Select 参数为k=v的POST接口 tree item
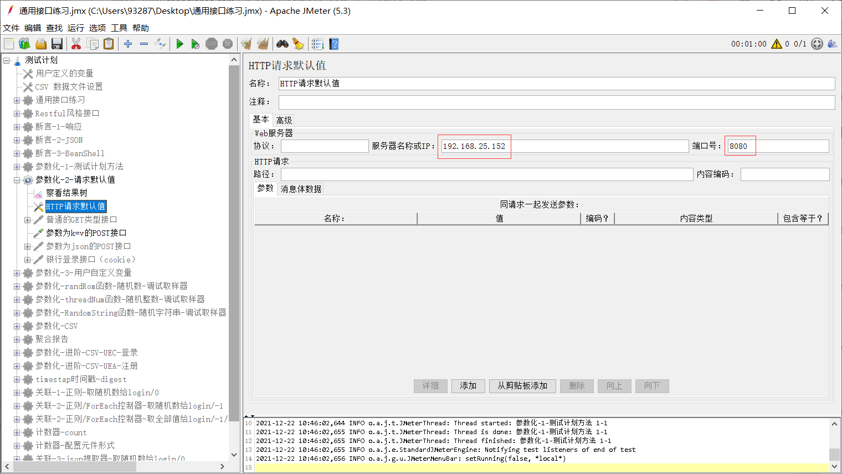The width and height of the screenshot is (842, 474). 86,233
